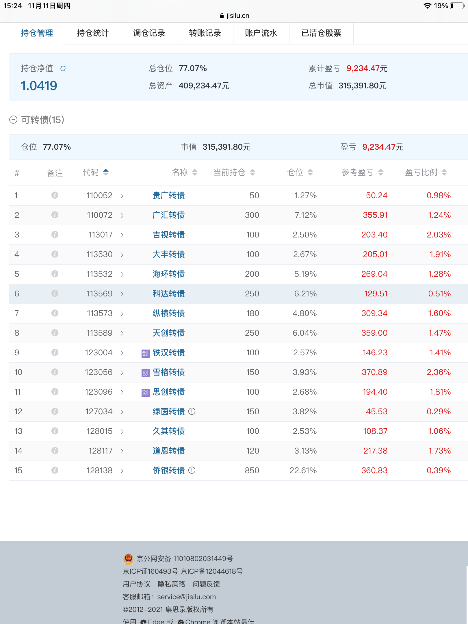Image resolution: width=468 pixels, height=624 pixels.
Task: Sort table by 盈亏比例 column
Action: tap(444, 172)
